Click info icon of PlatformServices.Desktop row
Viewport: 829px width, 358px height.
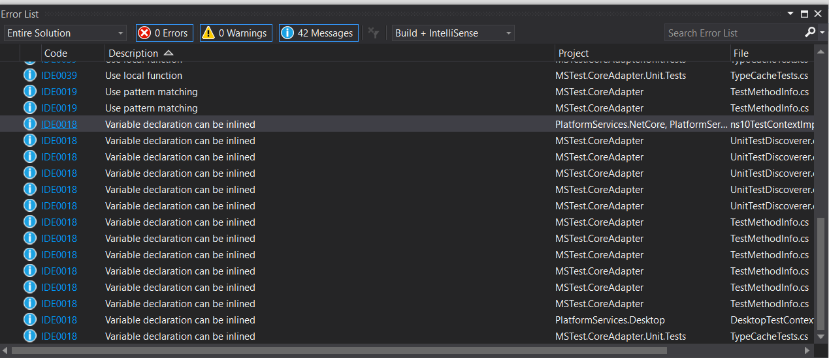click(29, 320)
